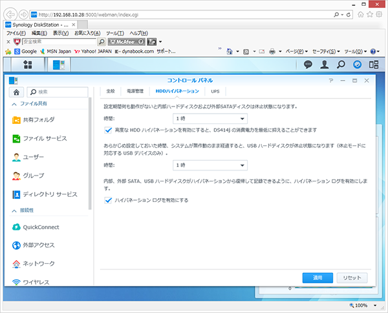Open the MSN Japan favorites link
Image resolution: width=388 pixels, height=313 pixels.
[56, 52]
